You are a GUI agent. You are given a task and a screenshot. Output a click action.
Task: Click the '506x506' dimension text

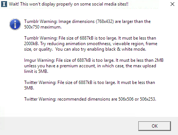pos(126,99)
